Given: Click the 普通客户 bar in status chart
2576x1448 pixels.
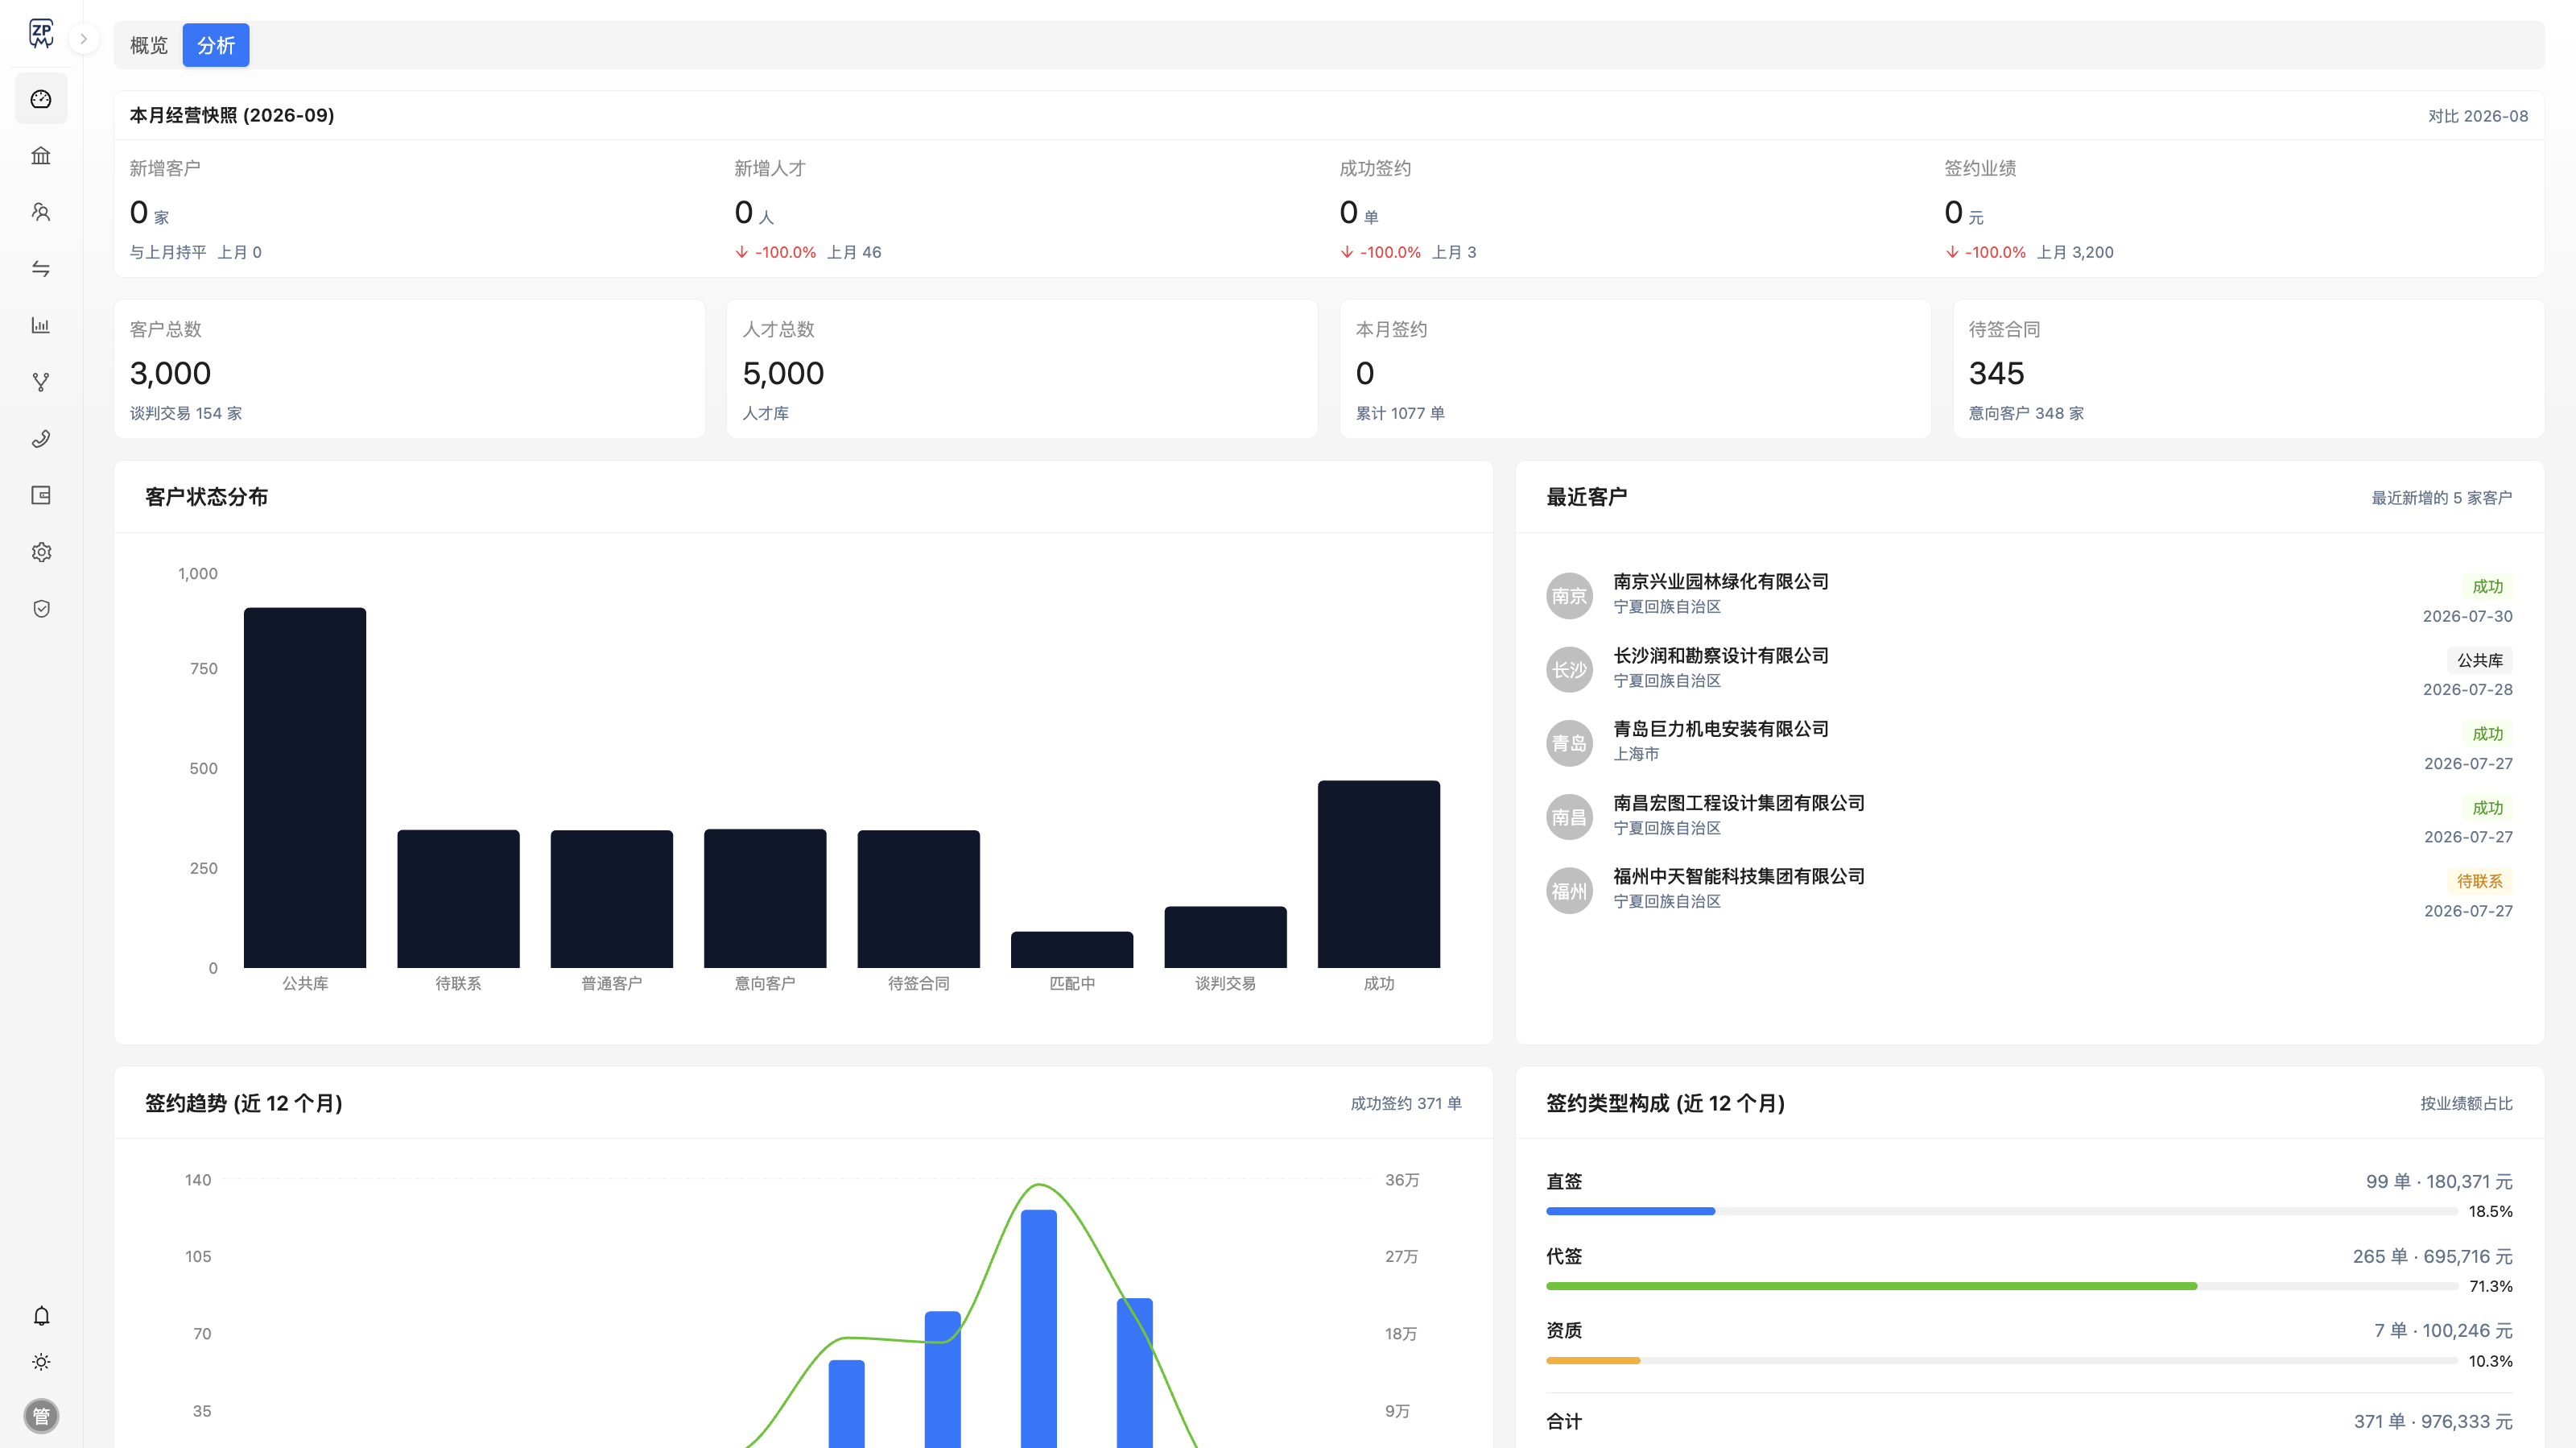Looking at the screenshot, I should point(612,899).
